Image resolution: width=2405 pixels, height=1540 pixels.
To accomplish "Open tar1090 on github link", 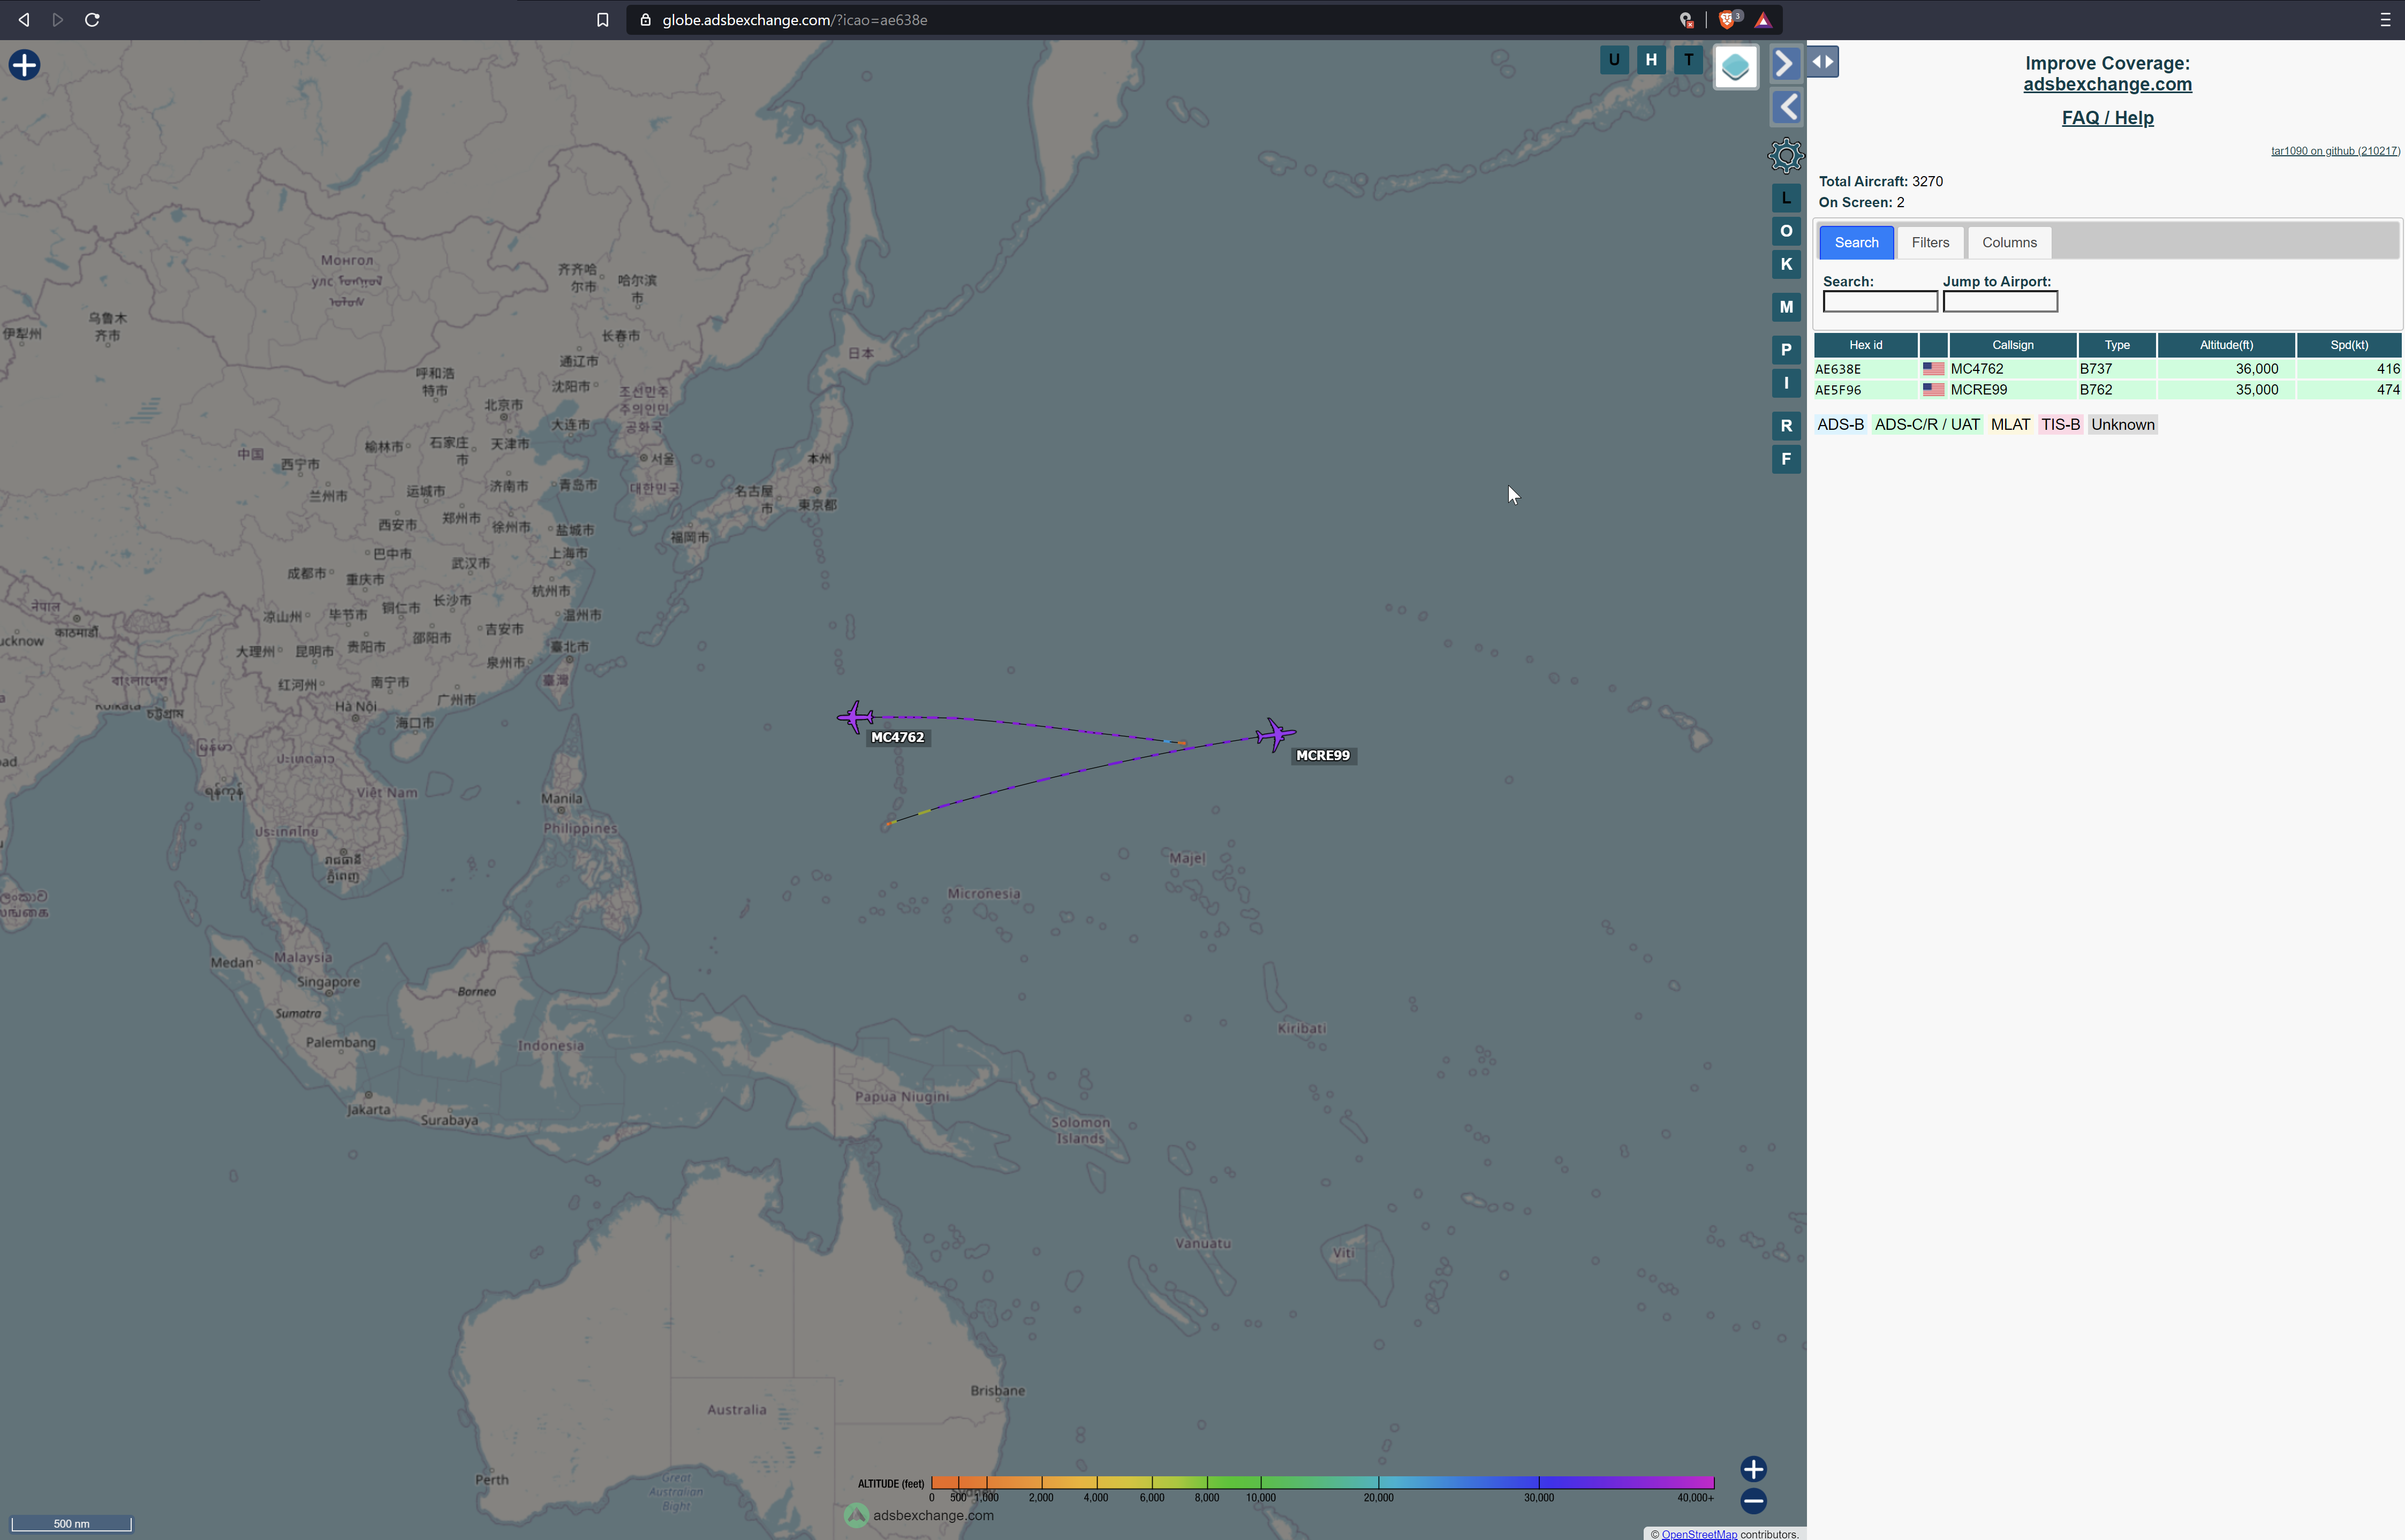I will (x=2334, y=151).
